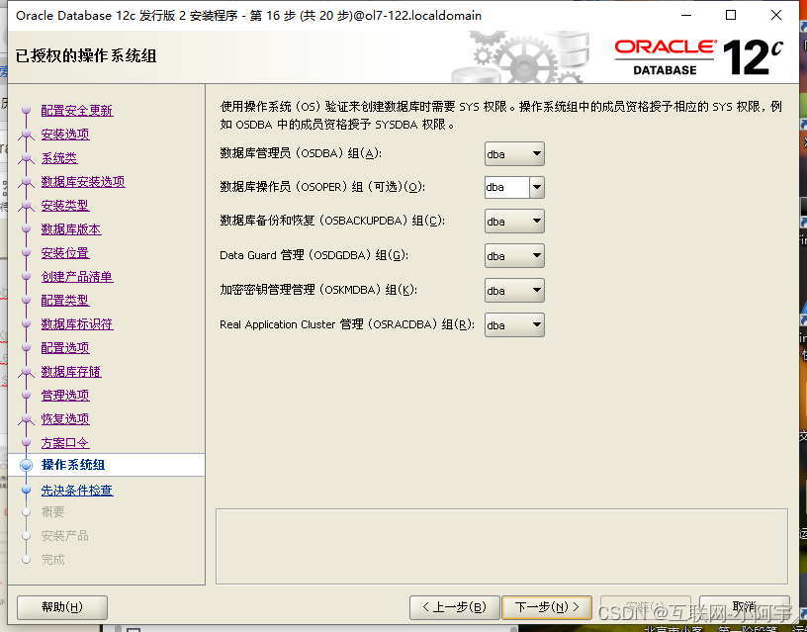Go to the 管理选项 step

click(65, 395)
